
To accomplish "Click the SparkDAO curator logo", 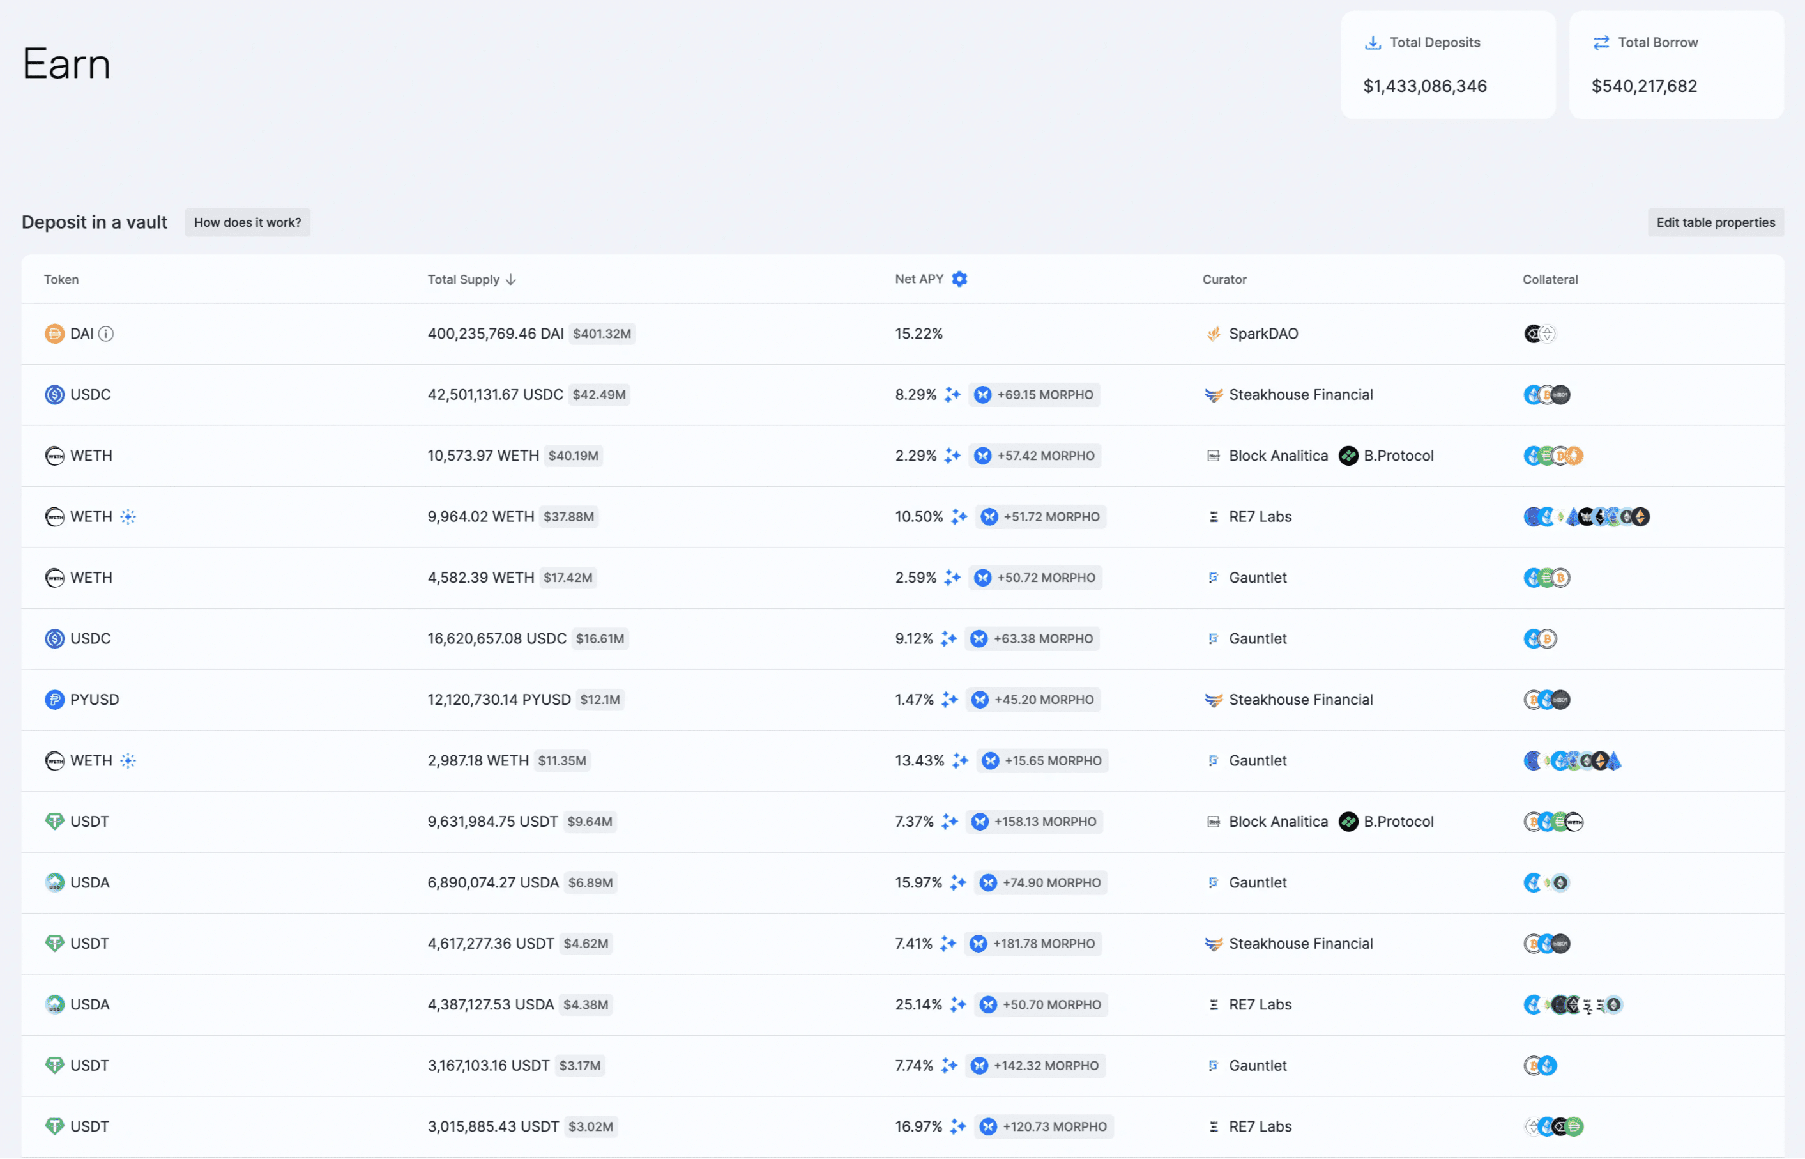I will (1213, 334).
